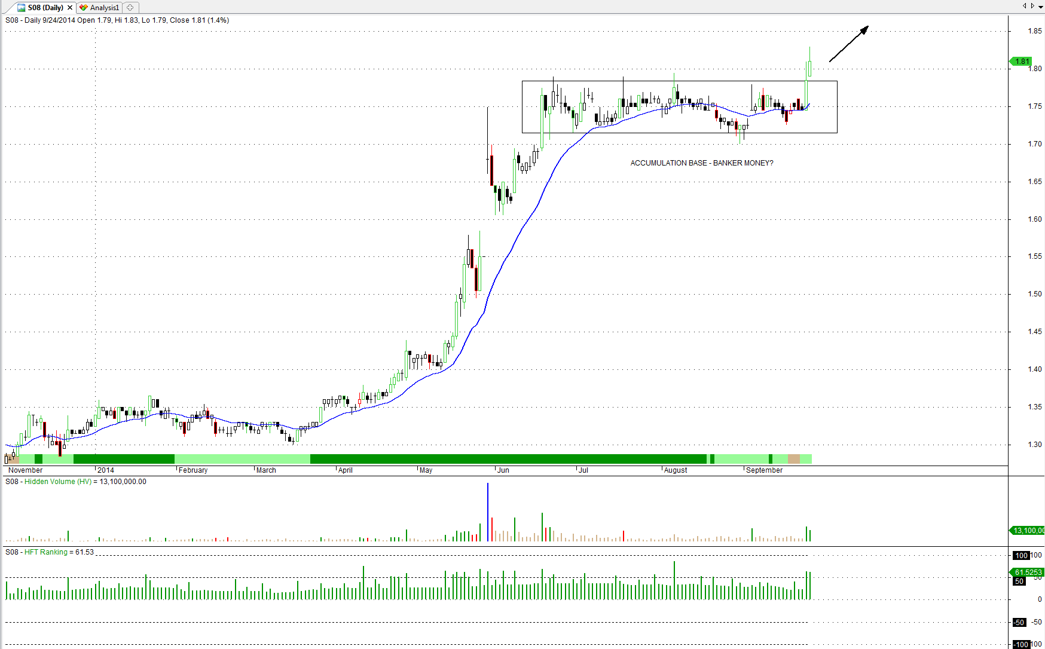The image size is (1045, 649).
Task: Click the 2014 marker on time axis
Action: [105, 470]
